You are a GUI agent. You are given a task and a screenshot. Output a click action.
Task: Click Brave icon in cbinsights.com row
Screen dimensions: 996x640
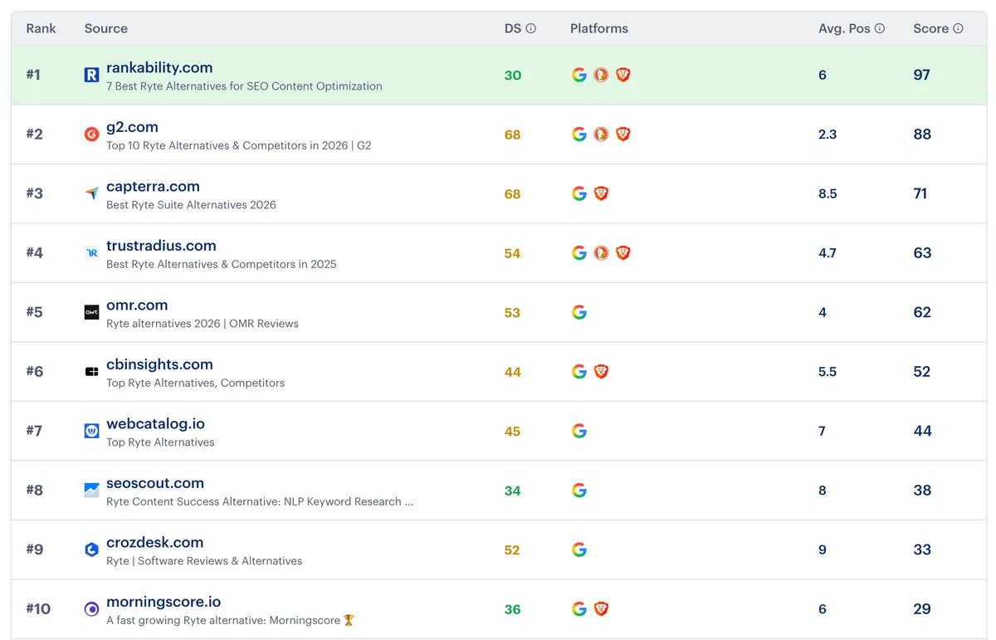(x=601, y=371)
